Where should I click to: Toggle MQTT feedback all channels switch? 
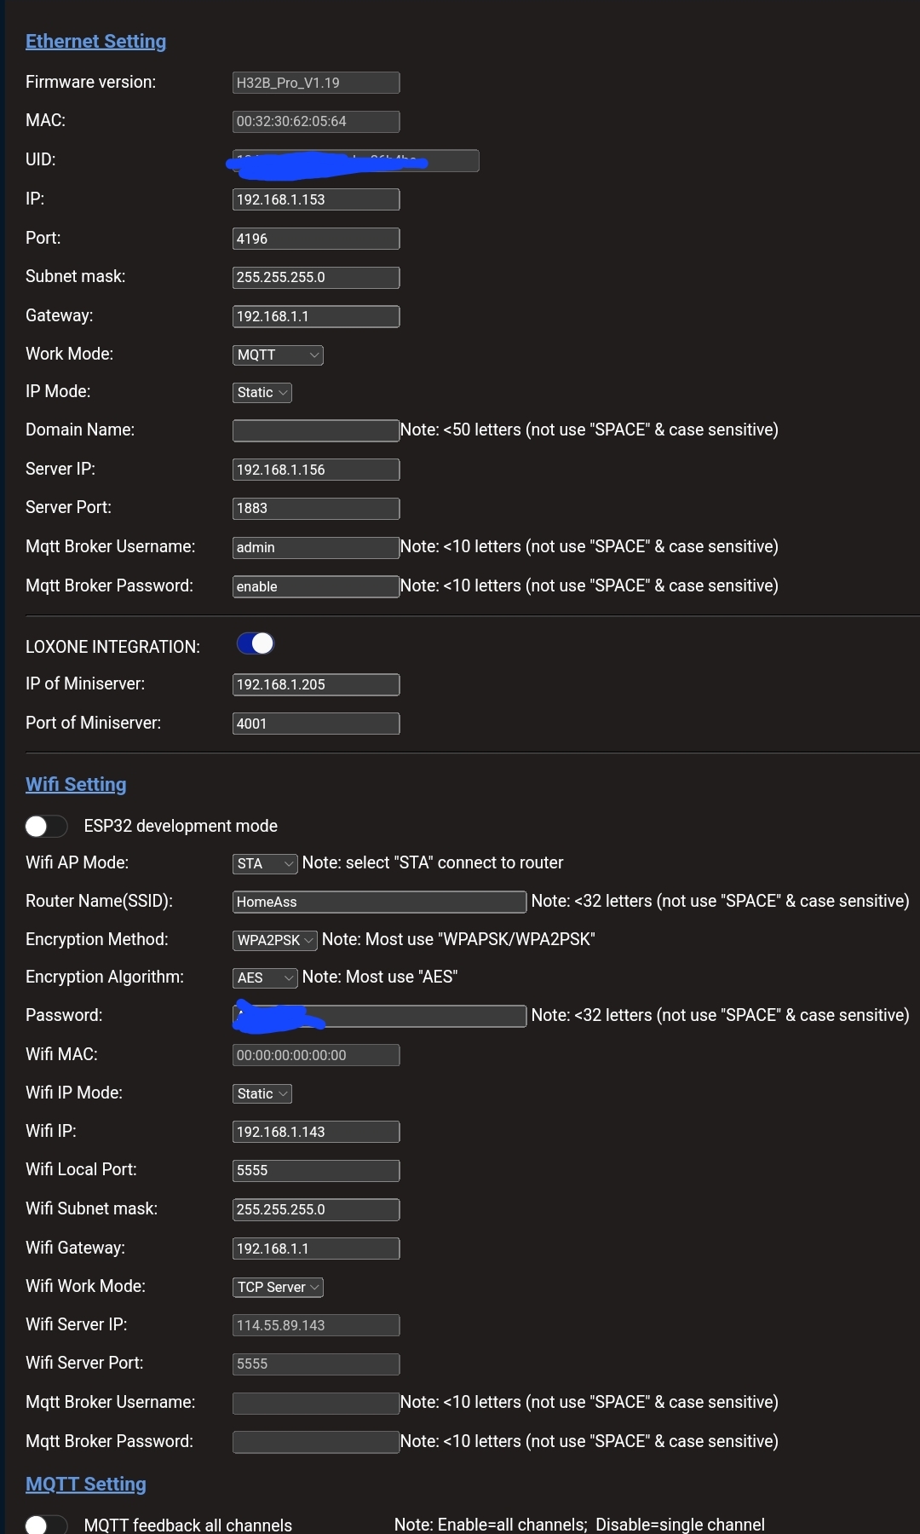pyautogui.click(x=46, y=1525)
